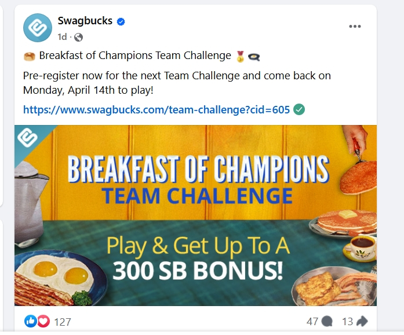
Task: Open the three-dot post options menu
Action: (355, 26)
